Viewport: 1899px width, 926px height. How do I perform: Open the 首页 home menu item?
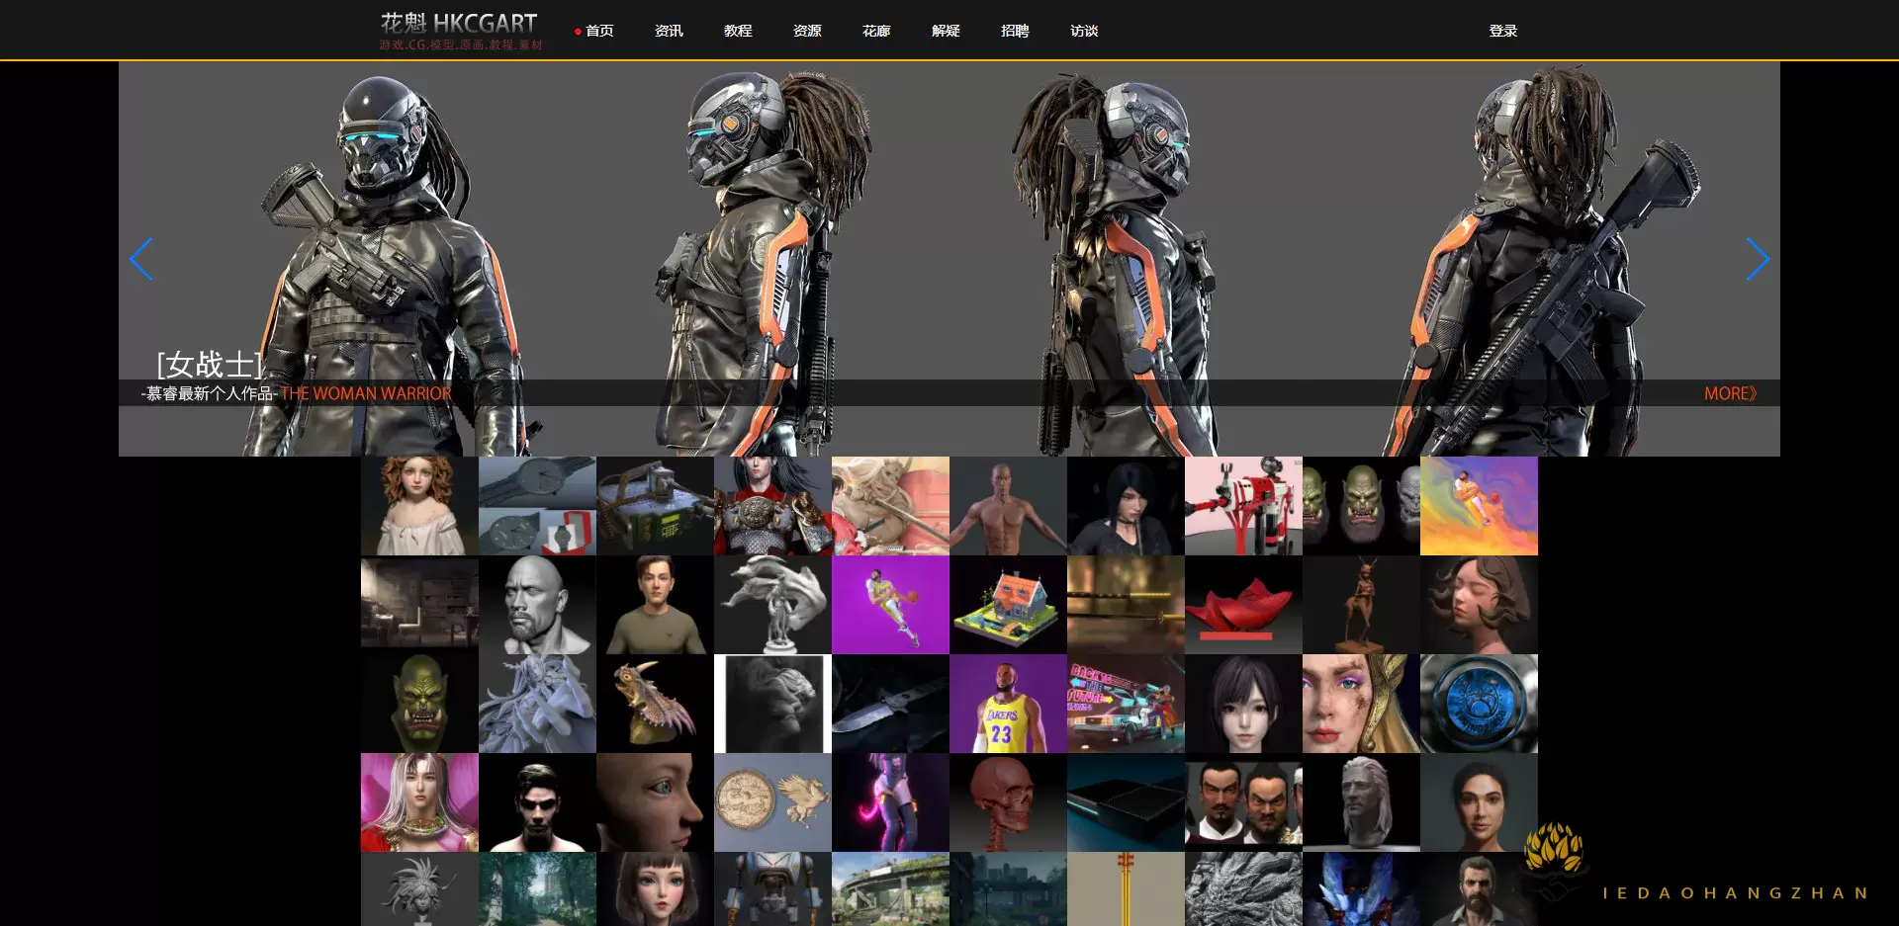[x=598, y=31]
